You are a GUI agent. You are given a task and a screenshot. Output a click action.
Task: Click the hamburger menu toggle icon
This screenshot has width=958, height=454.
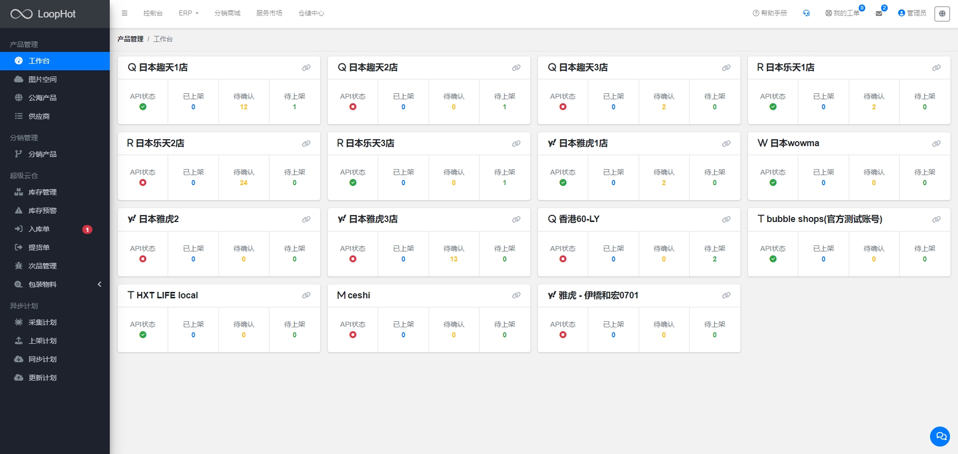(124, 13)
